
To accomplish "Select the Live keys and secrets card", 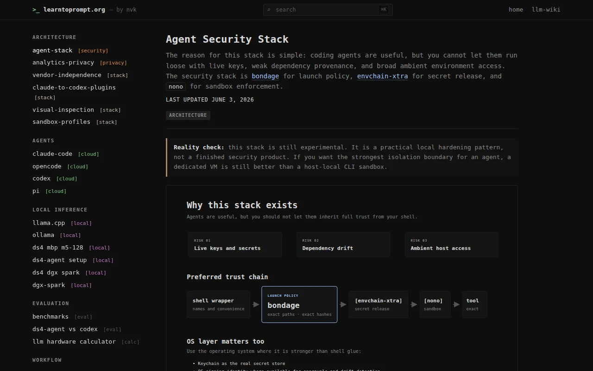I will click(x=235, y=244).
